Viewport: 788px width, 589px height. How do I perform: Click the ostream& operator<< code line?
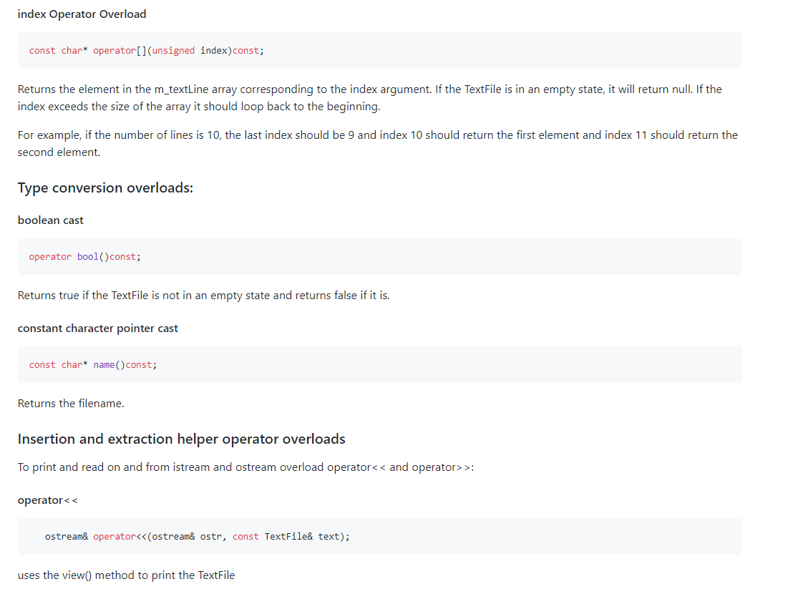[x=198, y=537]
